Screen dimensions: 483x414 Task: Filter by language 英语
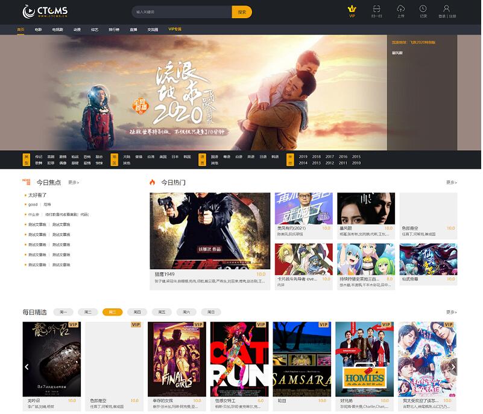click(251, 156)
